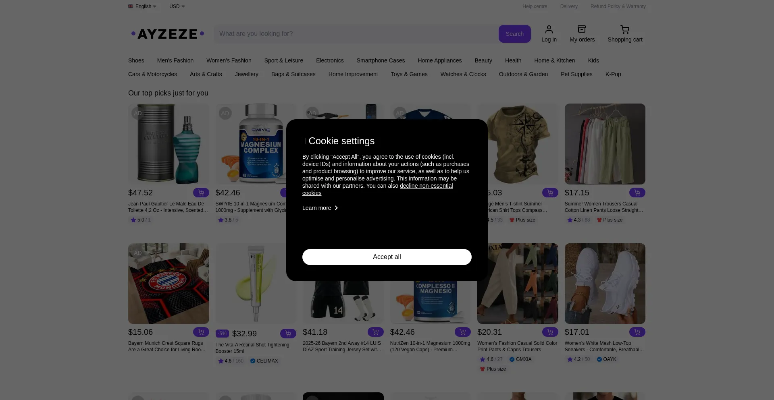This screenshot has width=774, height=400.
Task: Open Sport & Leisure category
Action: pyautogui.click(x=284, y=60)
